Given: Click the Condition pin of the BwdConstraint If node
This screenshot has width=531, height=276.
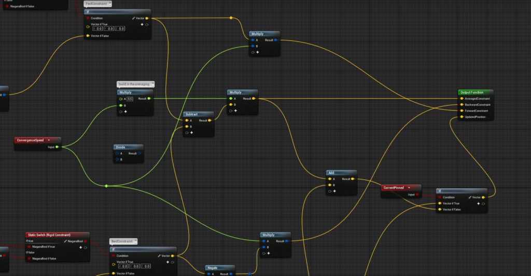Looking at the screenshot, I should [x=114, y=256].
